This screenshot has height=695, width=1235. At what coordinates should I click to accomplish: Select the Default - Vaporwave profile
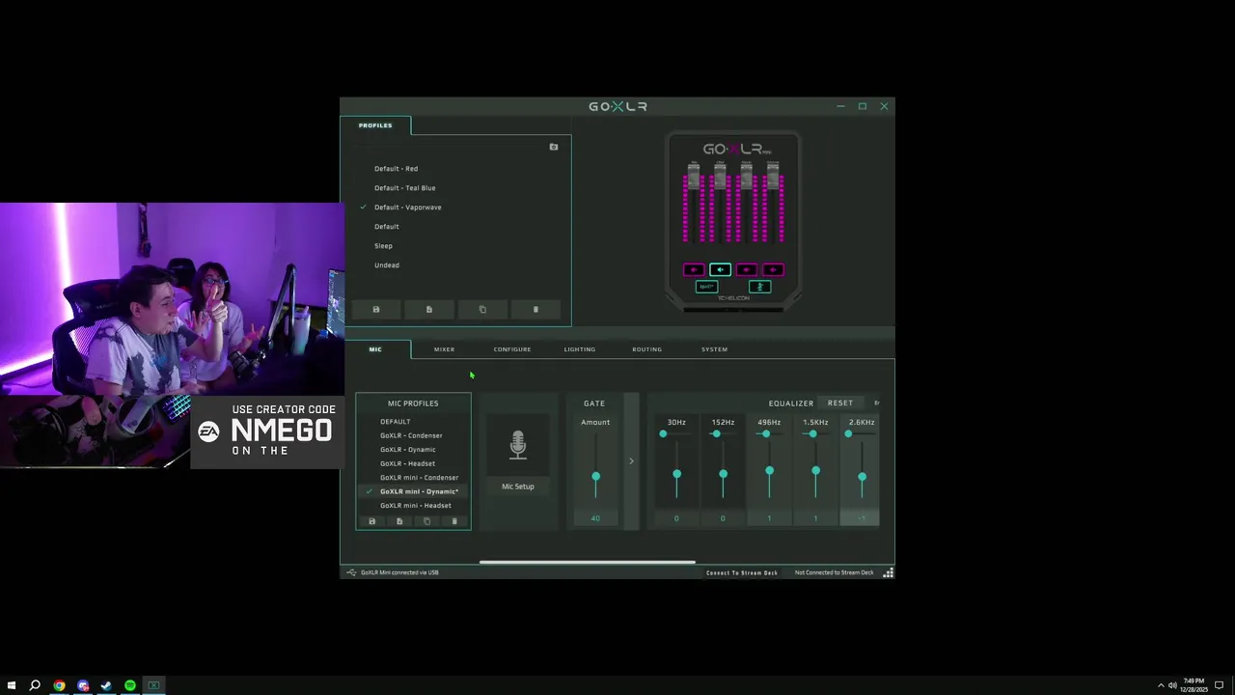tap(407, 208)
